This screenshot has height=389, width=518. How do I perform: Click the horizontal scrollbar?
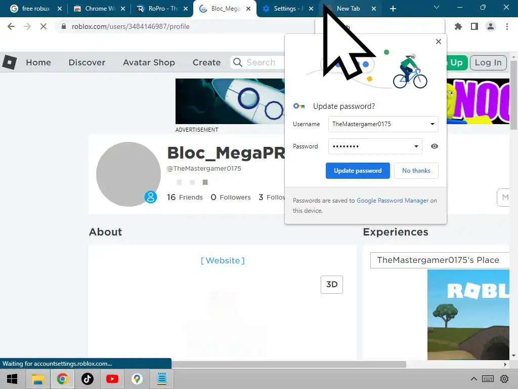(289, 365)
